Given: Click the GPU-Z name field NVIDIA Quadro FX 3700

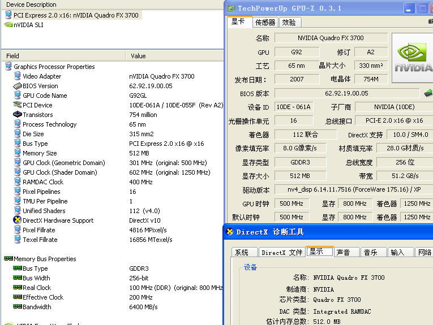Looking at the screenshot, I should click(x=331, y=38).
